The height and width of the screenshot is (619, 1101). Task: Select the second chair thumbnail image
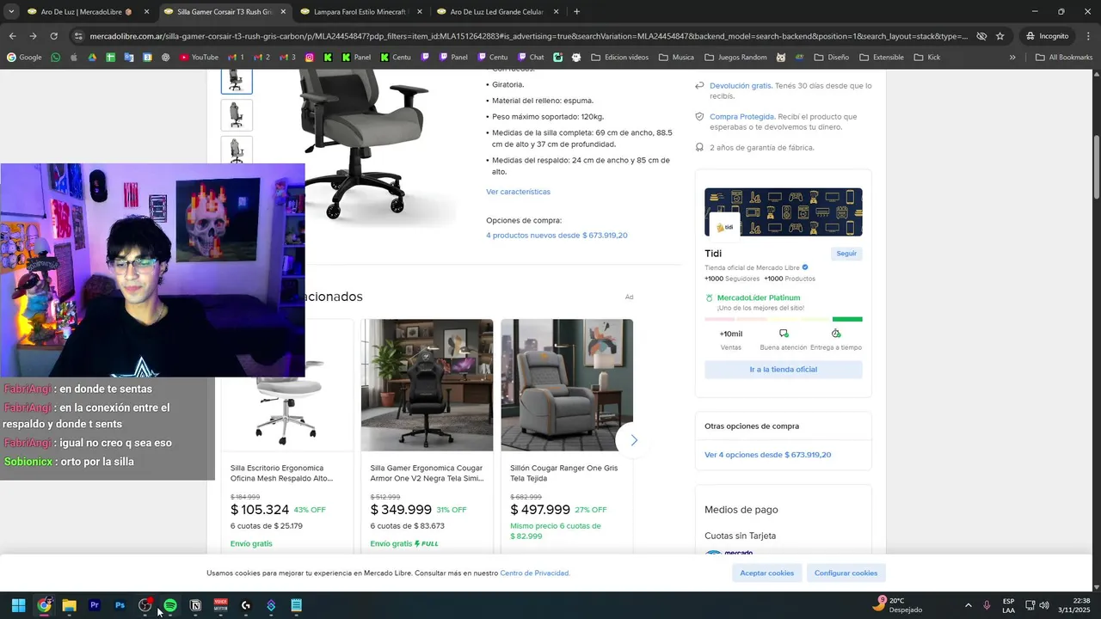point(237,115)
